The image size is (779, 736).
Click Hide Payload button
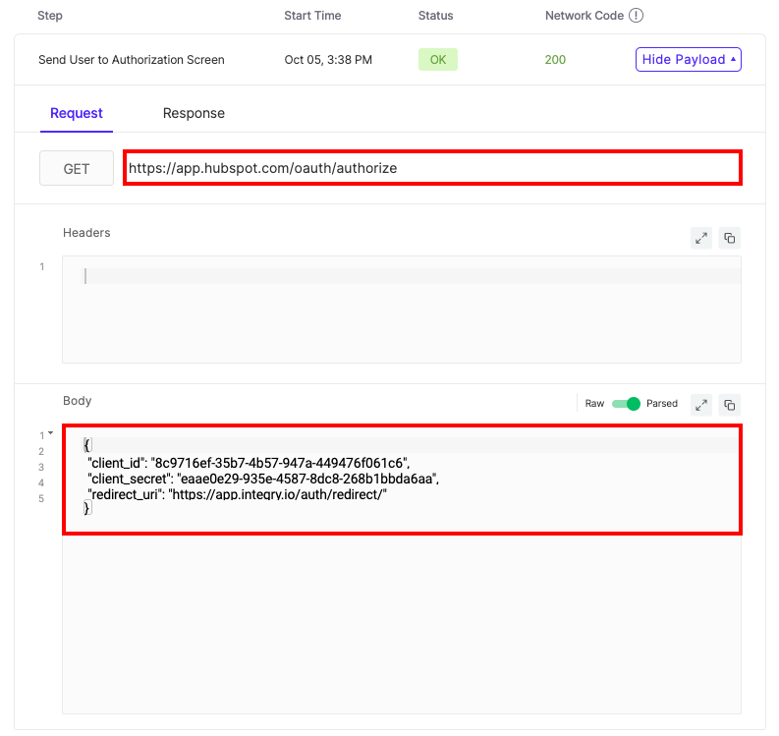coord(689,60)
